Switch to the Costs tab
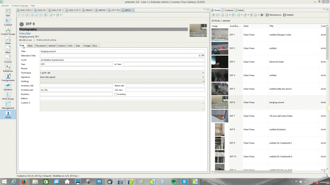The height and width of the screenshot is (185, 330). tap(70, 46)
